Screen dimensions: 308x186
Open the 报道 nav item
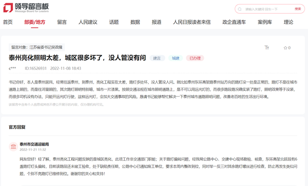point(157,22)
